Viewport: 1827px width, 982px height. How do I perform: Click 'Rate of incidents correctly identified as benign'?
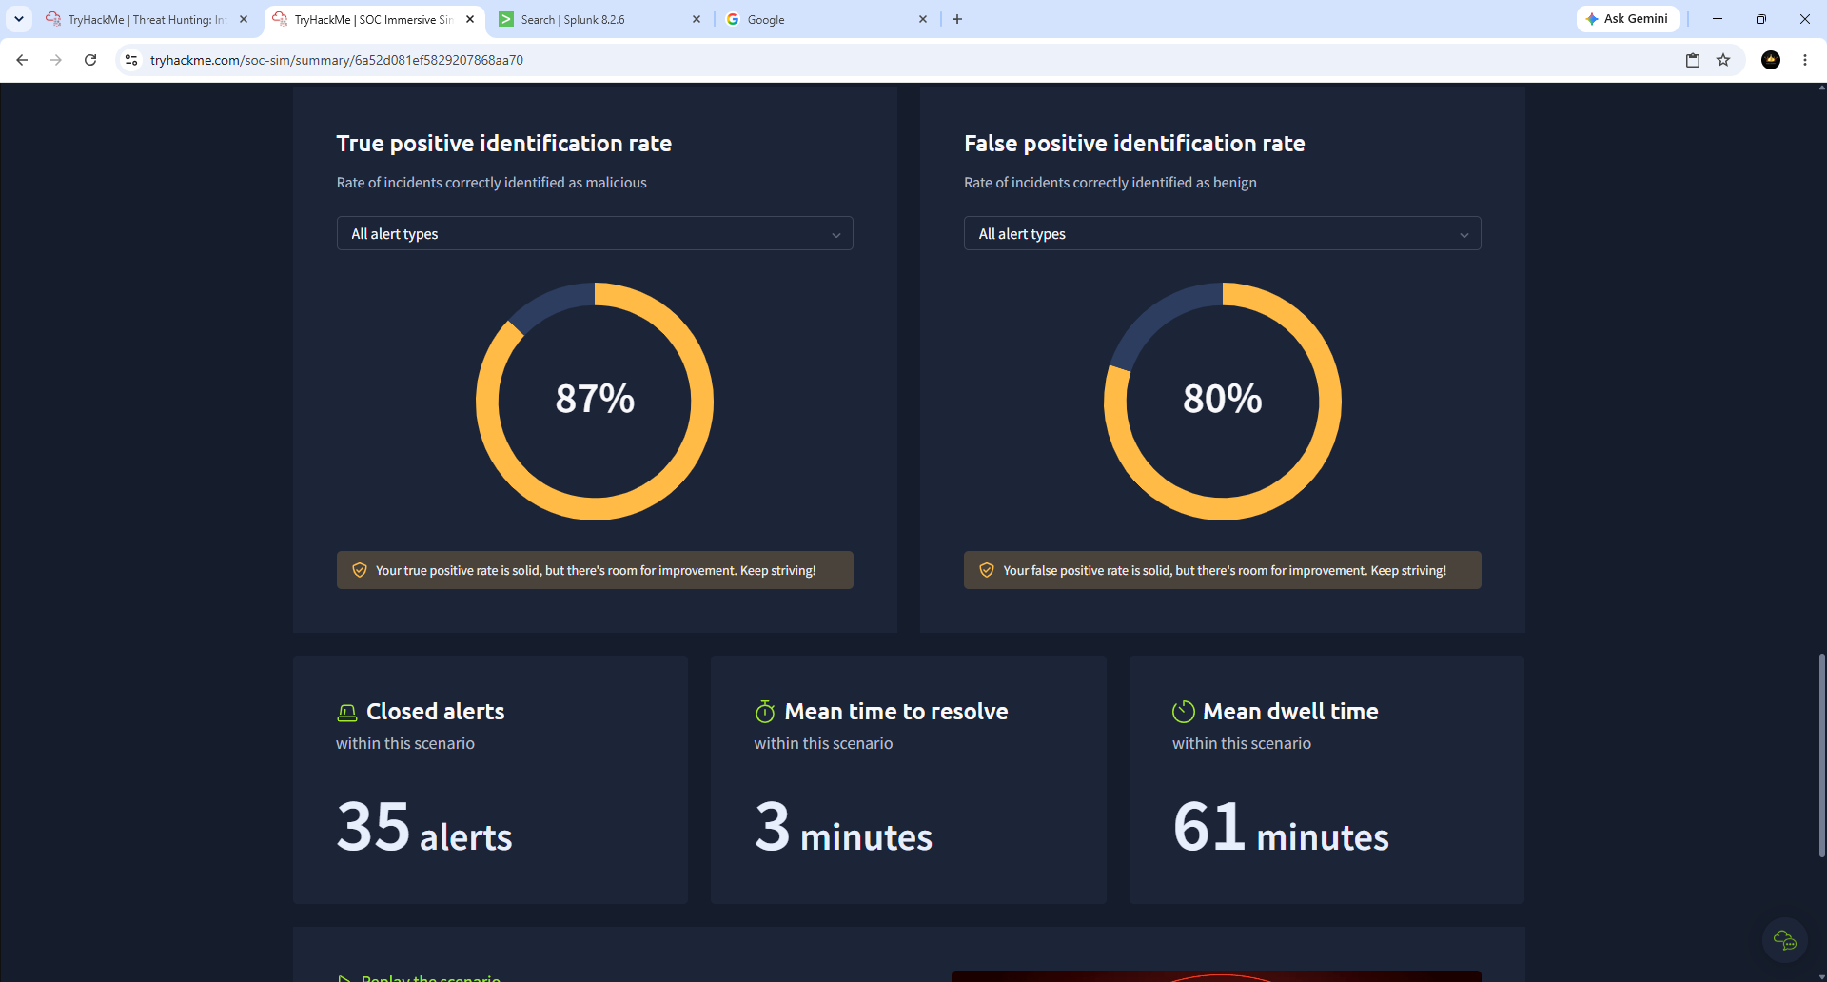click(1110, 183)
